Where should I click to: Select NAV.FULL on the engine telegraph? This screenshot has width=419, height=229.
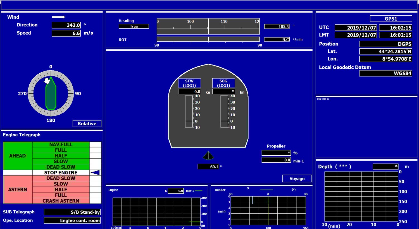pyautogui.click(x=61, y=144)
